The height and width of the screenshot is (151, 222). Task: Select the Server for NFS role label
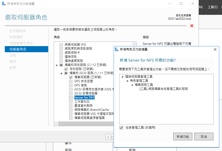(84, 98)
